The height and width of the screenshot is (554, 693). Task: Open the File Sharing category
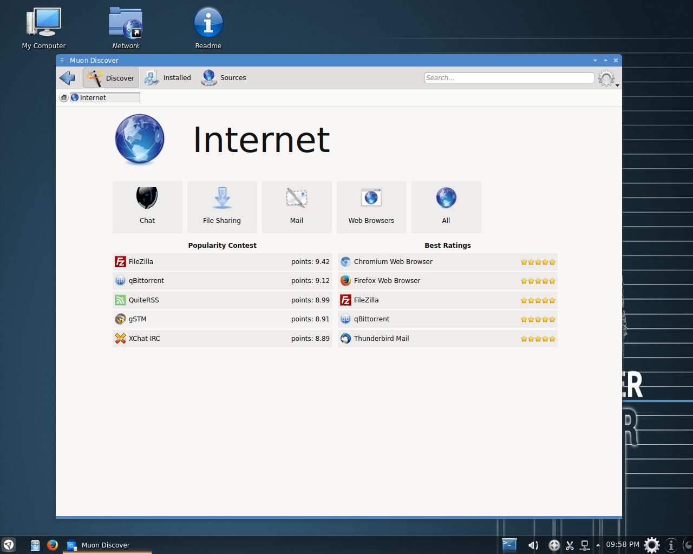[x=222, y=207]
